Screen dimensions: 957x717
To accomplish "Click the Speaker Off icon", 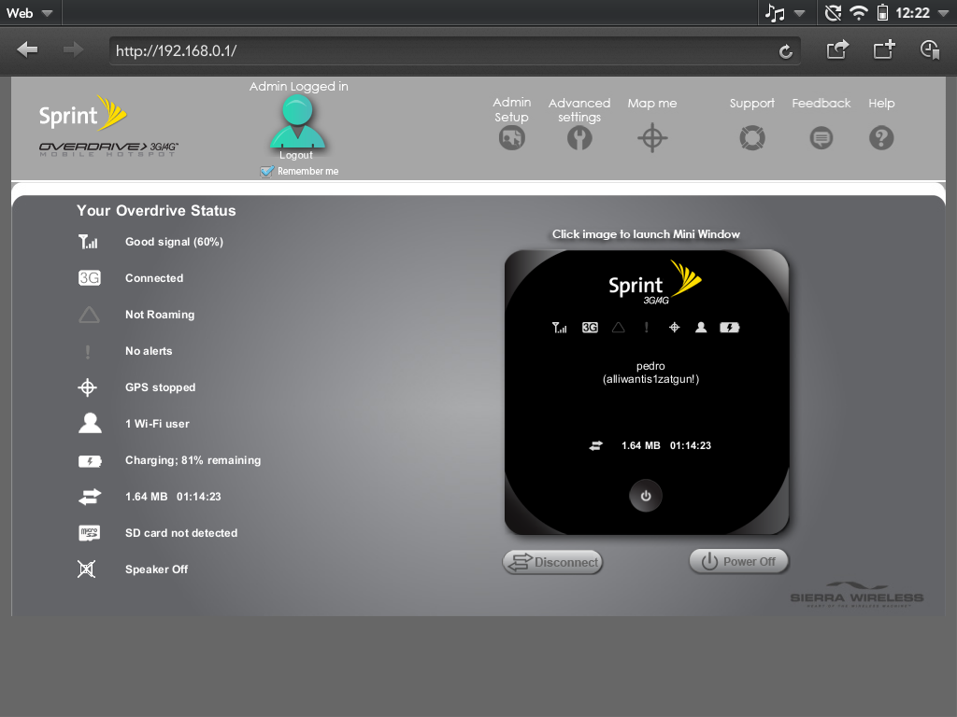I will point(87,569).
